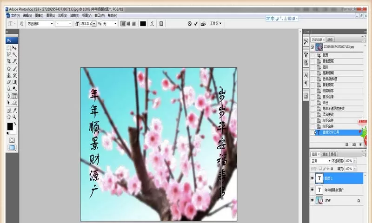The width and height of the screenshot is (372, 223).
Task: Cancel text edit with circle-slash icon
Action: point(190,24)
